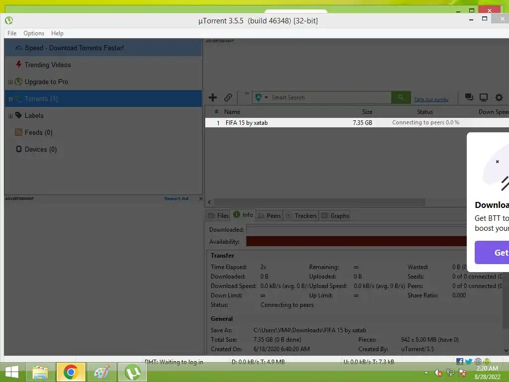Open the search provider shield dropdown
The width and height of the screenshot is (509, 382).
[261, 97]
